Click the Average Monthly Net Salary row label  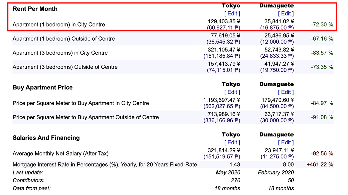[60, 154]
